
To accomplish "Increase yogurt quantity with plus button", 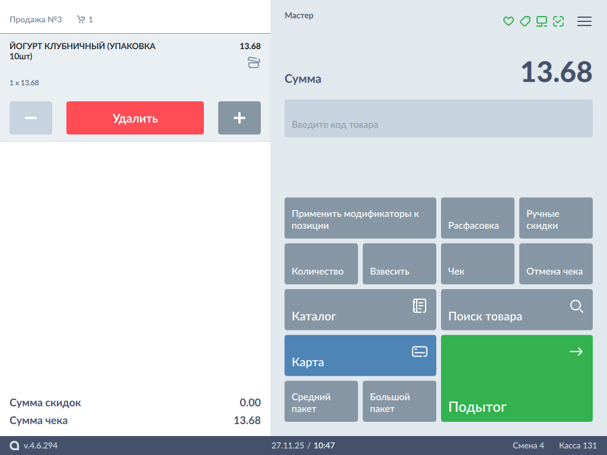I will (x=239, y=118).
